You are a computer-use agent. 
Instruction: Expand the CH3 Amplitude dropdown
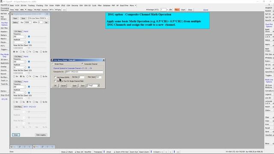click(24, 92)
